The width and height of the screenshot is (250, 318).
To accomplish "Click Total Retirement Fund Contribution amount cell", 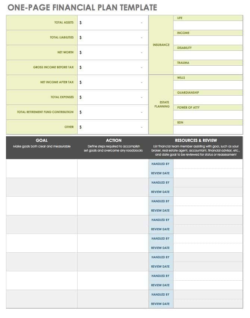I will pos(113,112).
